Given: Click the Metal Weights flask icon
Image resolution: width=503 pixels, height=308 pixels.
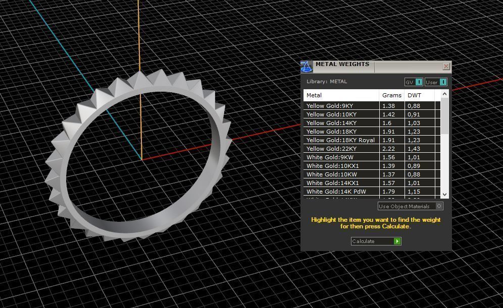Looking at the screenshot, I should [306, 67].
